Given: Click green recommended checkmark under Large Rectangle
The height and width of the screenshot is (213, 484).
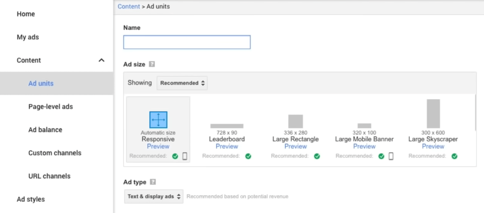Looking at the screenshot, I should click(x=317, y=156).
